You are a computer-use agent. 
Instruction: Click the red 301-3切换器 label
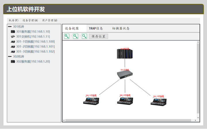point(158,96)
